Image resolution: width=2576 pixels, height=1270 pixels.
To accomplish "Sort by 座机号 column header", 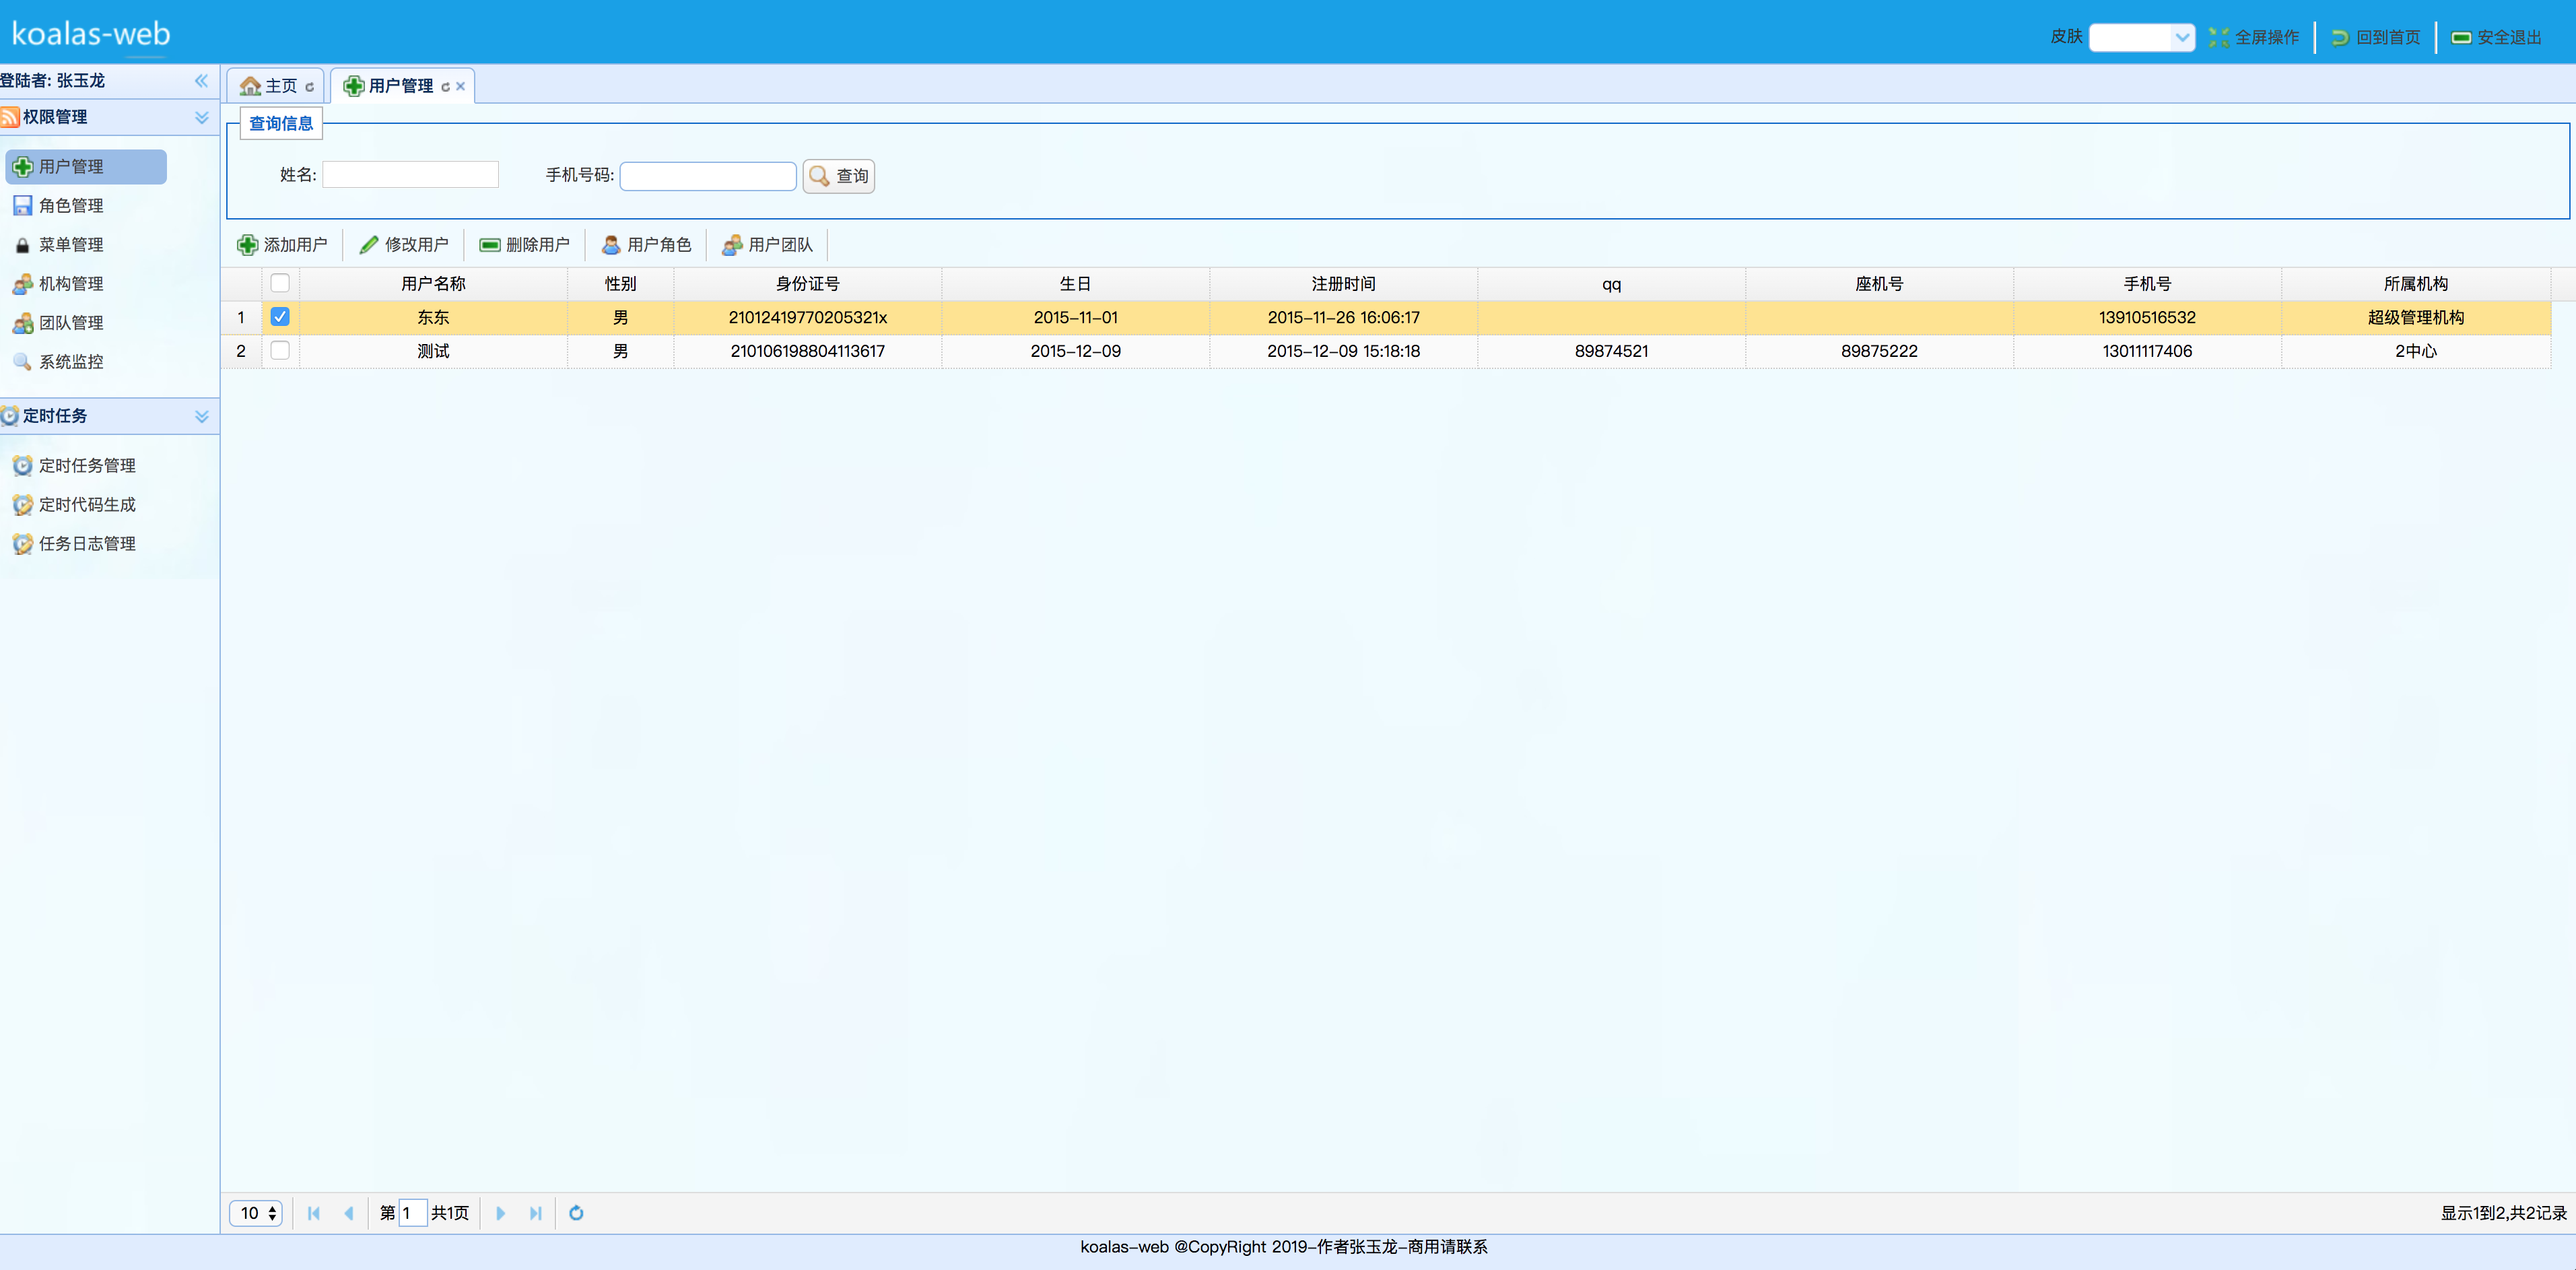I will coord(1880,284).
